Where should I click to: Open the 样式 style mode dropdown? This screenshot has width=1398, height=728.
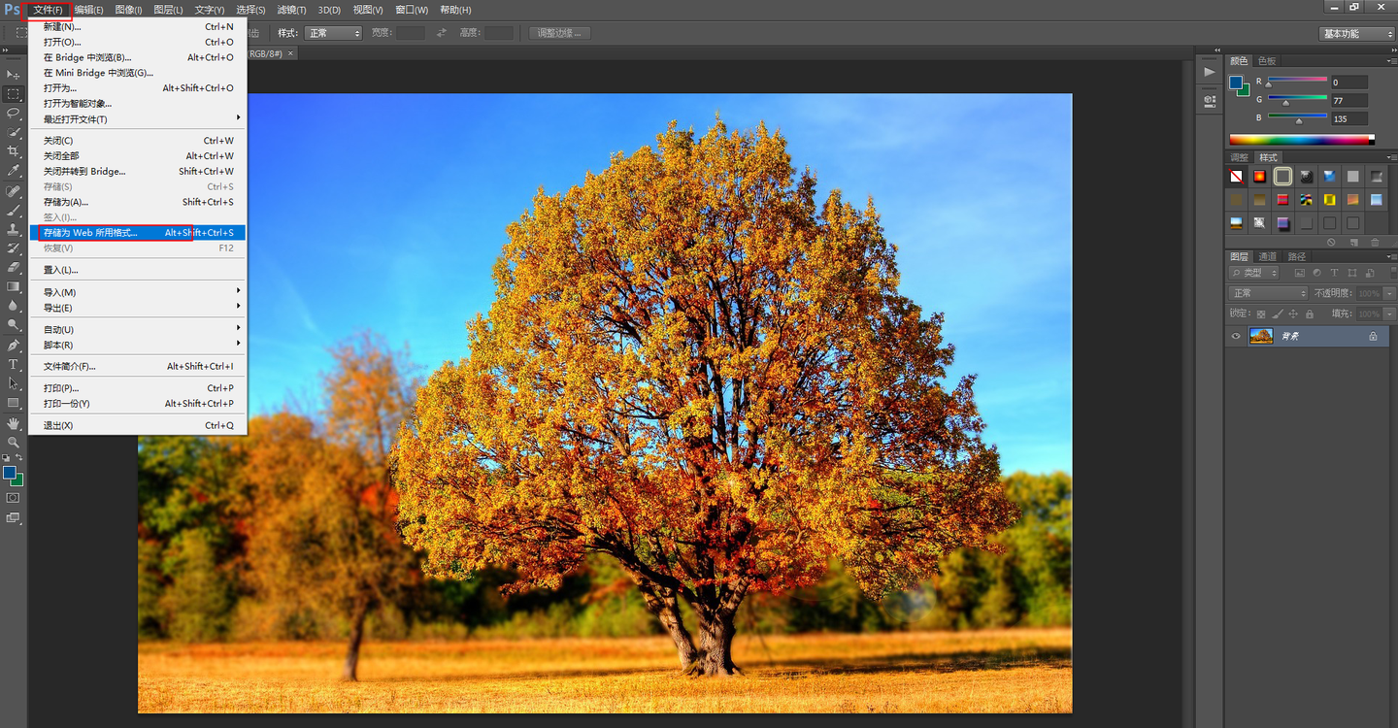[x=333, y=33]
